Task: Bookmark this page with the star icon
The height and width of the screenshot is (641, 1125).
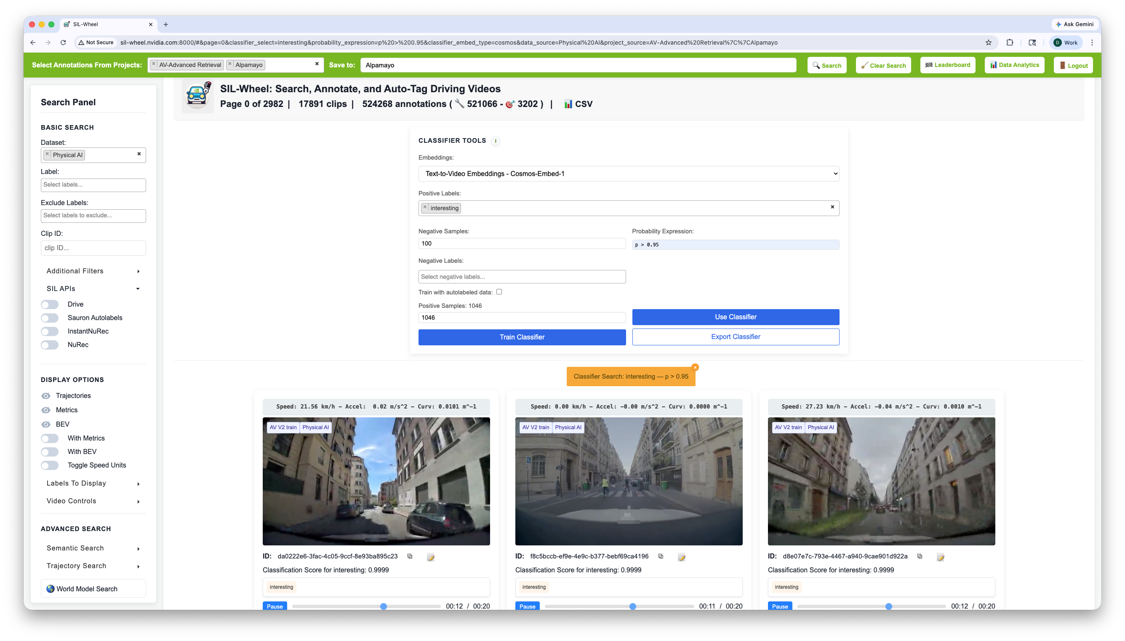Action: tap(989, 43)
